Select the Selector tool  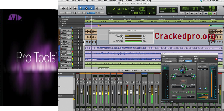pos(86,8)
